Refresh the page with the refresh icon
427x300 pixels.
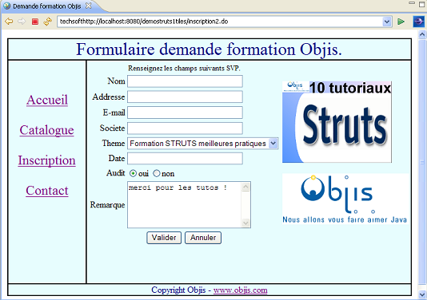(48, 22)
